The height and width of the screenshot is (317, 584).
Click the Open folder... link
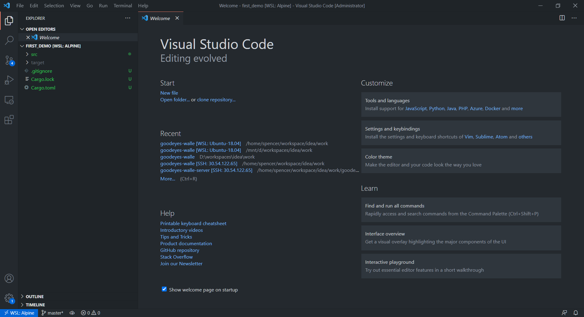(175, 100)
